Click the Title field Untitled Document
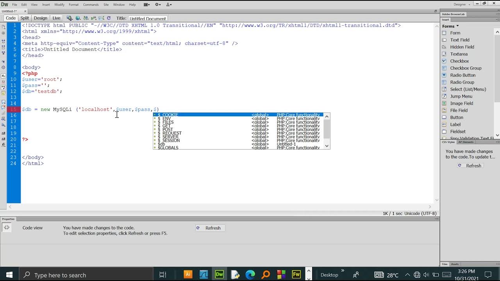 click(148, 18)
